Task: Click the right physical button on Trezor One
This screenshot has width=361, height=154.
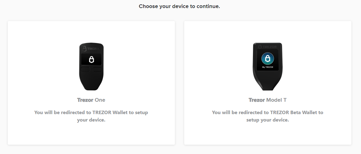Action: [97, 69]
